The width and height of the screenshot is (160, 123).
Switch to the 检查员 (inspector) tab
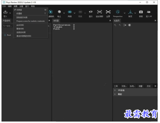click(117, 21)
